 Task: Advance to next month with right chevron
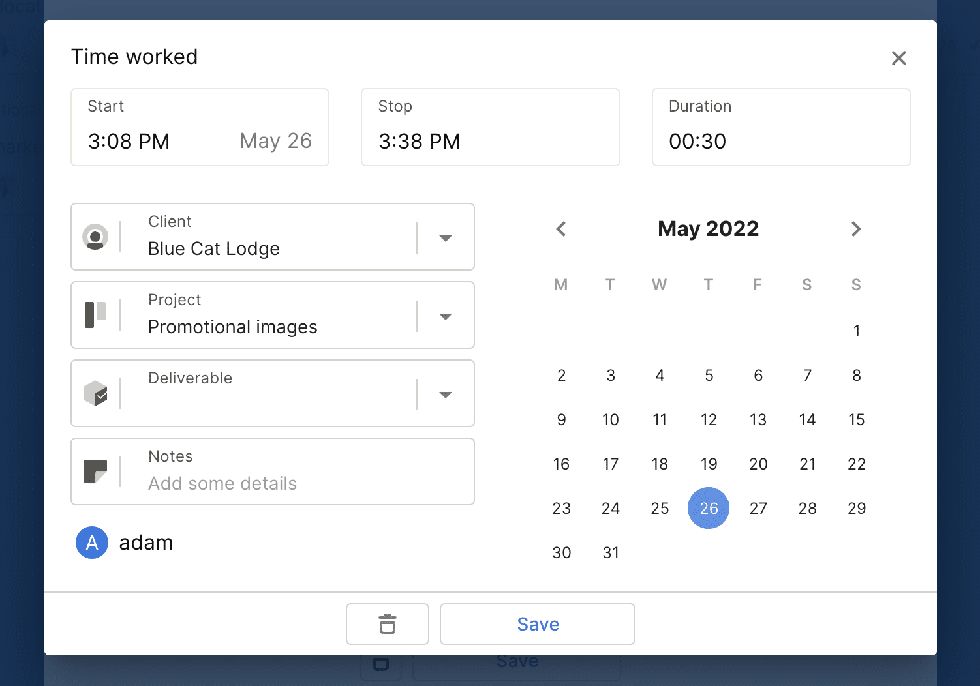click(x=856, y=229)
